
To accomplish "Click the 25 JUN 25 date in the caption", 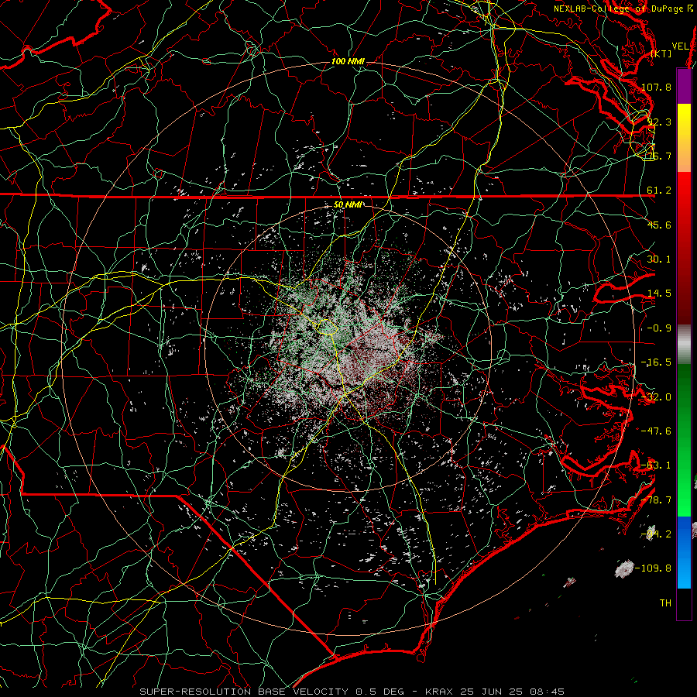I will click(493, 692).
